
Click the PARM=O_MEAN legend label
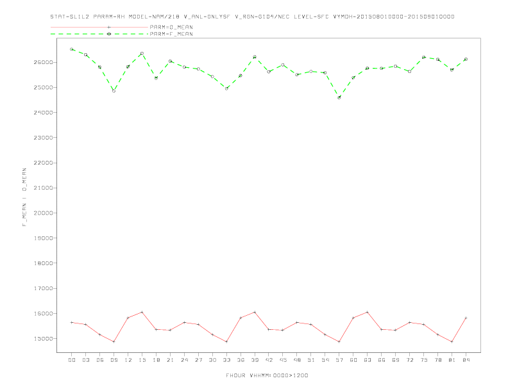click(x=171, y=27)
